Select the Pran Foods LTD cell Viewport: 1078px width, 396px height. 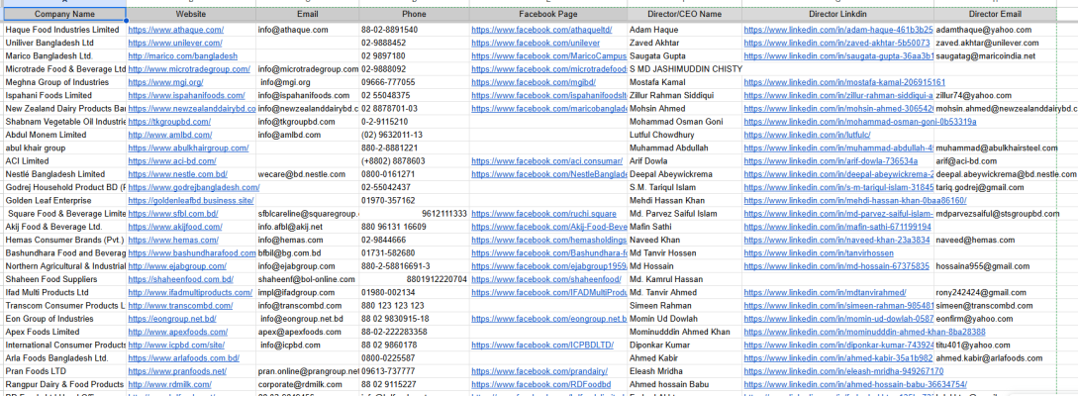[x=64, y=371]
